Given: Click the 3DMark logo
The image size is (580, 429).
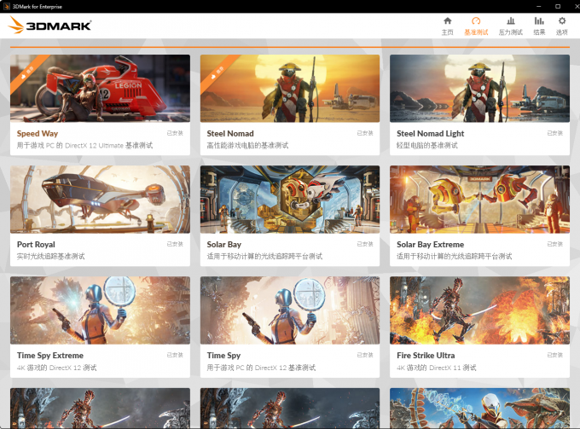Looking at the screenshot, I should 49,25.
